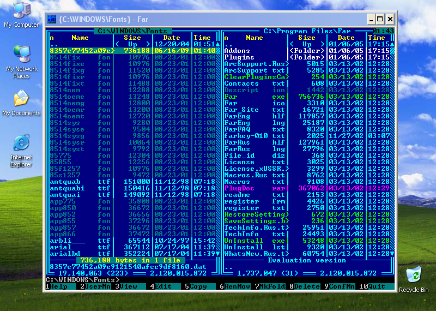The height and width of the screenshot is (311, 436).
Task: Click the Far window title bar icon
Action: click(x=52, y=19)
